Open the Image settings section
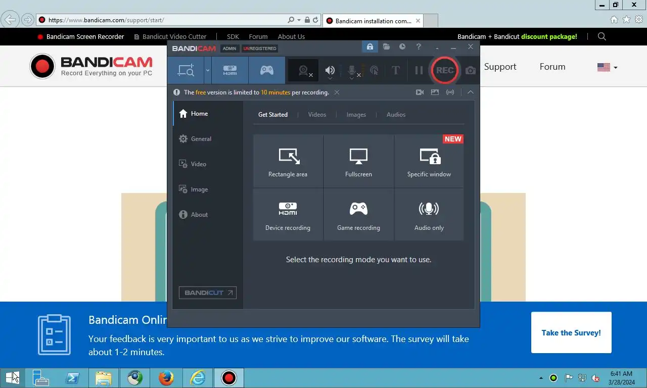The height and width of the screenshot is (388, 647). point(208,189)
